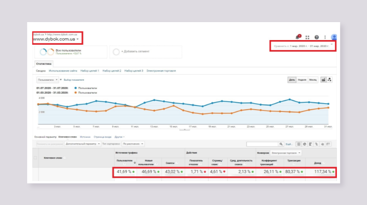Set chart granularity to Месяц

[x=313, y=80]
